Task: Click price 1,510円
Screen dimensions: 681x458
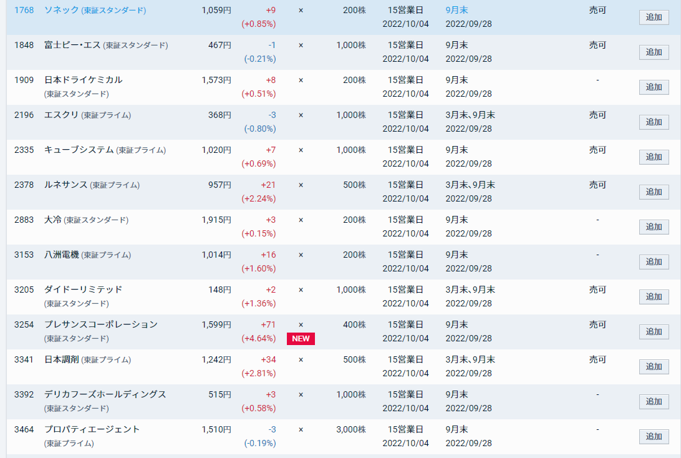Action: (216, 430)
